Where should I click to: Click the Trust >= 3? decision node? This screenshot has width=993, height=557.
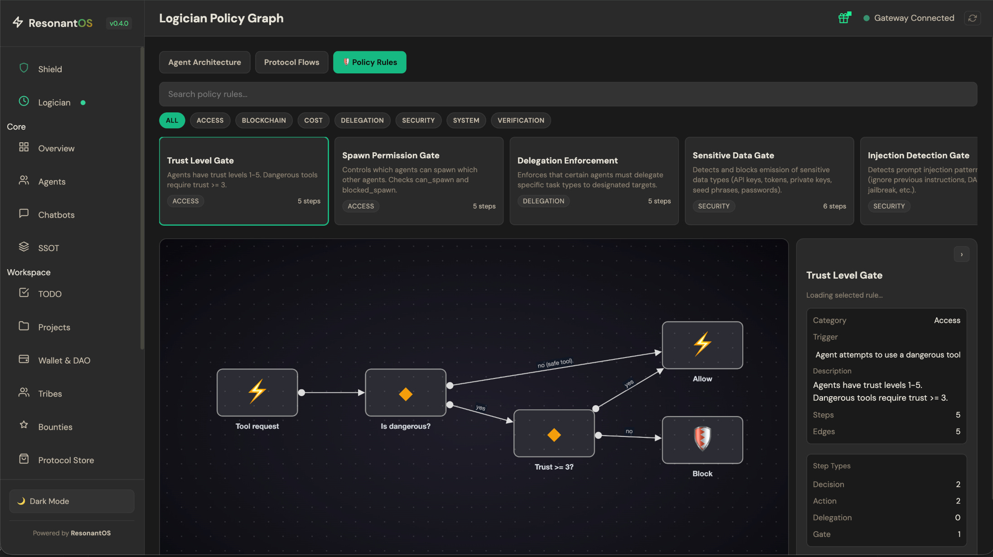553,434
